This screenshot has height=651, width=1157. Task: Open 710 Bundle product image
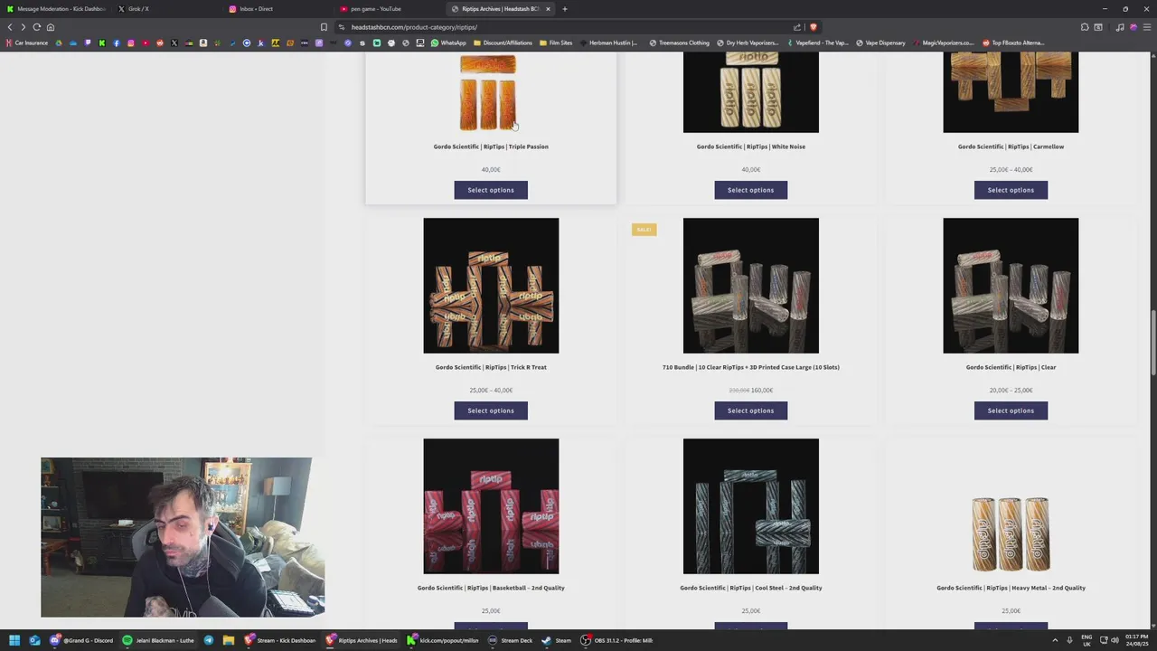click(x=750, y=286)
